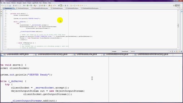Image resolution: width=183 pixels, height=103 pixels.
Task: Click the horizontal scrollbar right arrow
Action: click(176, 49)
